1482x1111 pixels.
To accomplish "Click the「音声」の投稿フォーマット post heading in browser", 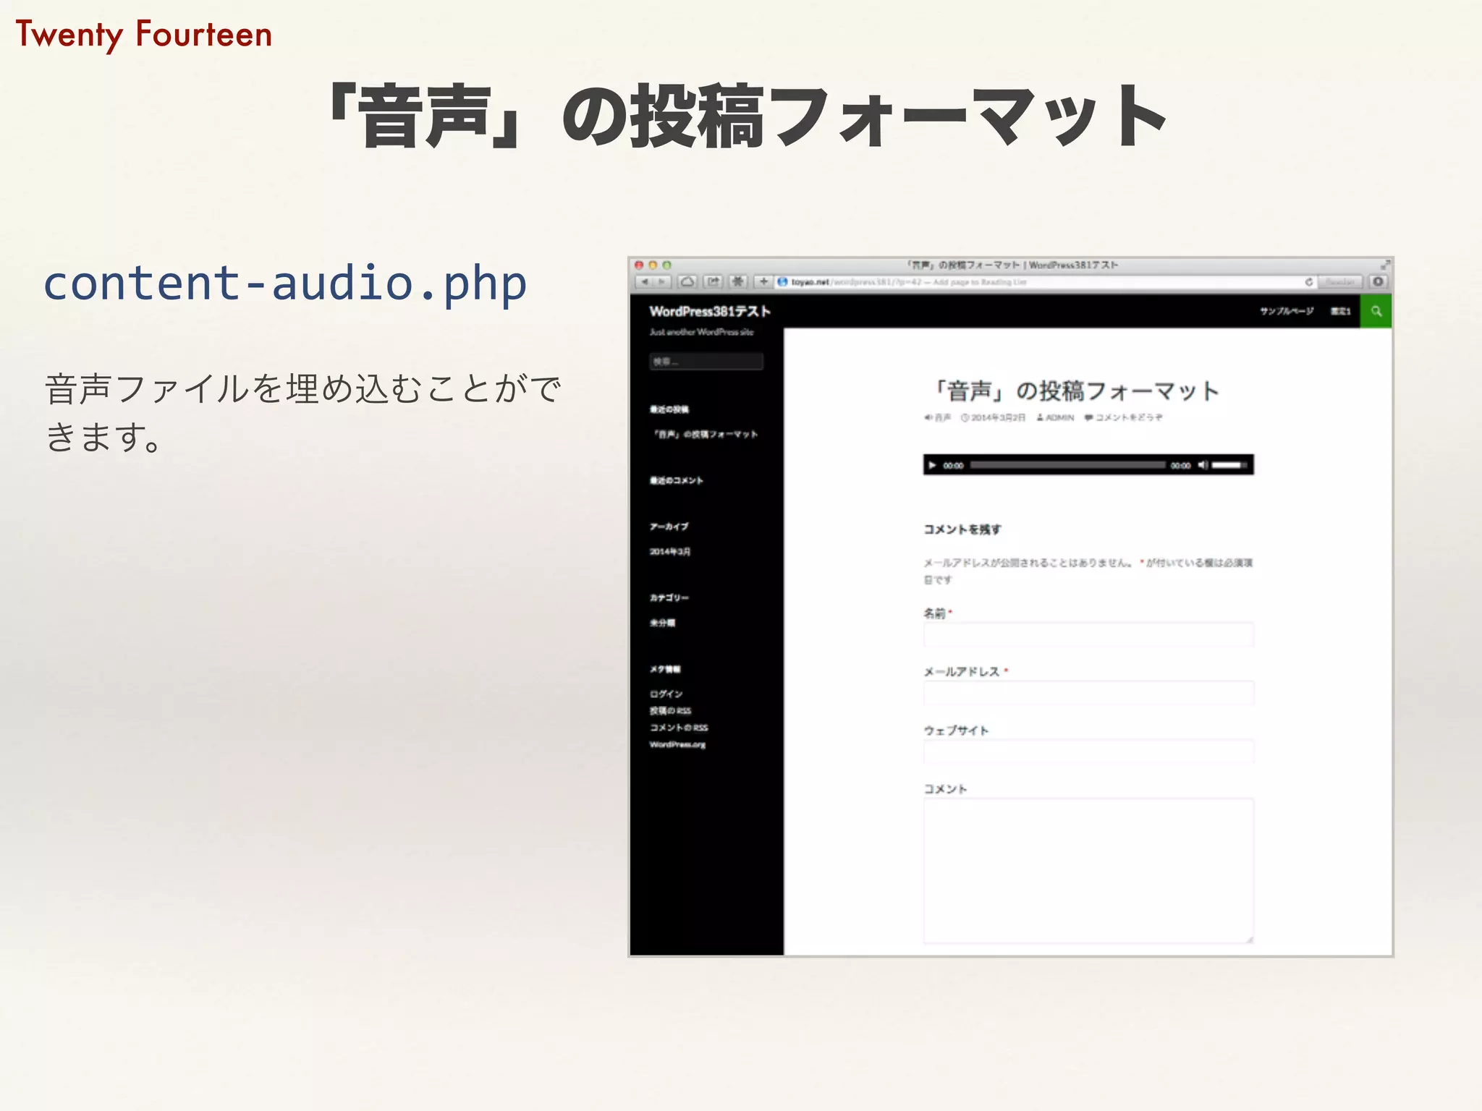I will (1075, 391).
